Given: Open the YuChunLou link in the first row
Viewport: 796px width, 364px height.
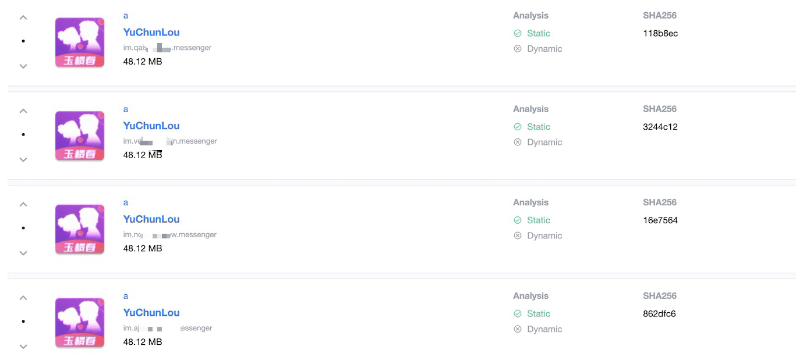Looking at the screenshot, I should pos(151,33).
